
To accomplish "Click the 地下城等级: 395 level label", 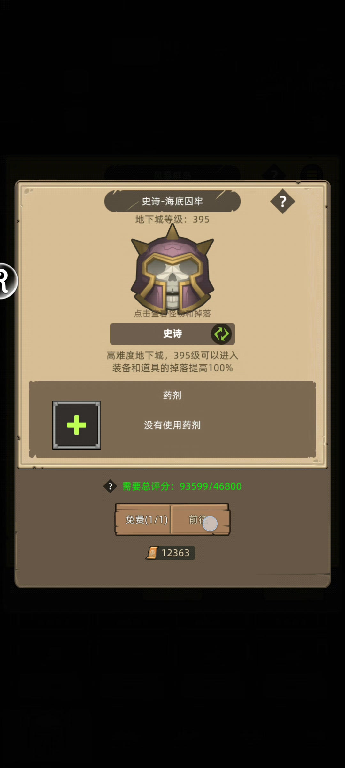I will pos(172,219).
